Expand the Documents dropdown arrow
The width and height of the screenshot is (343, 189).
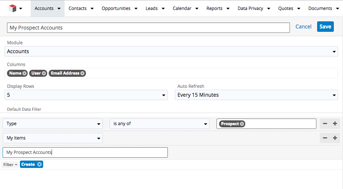click(337, 8)
